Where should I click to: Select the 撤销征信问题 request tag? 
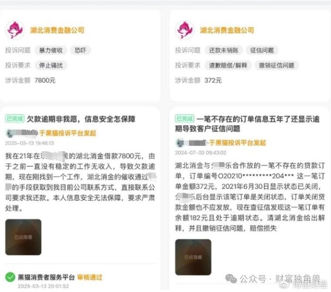point(277,65)
